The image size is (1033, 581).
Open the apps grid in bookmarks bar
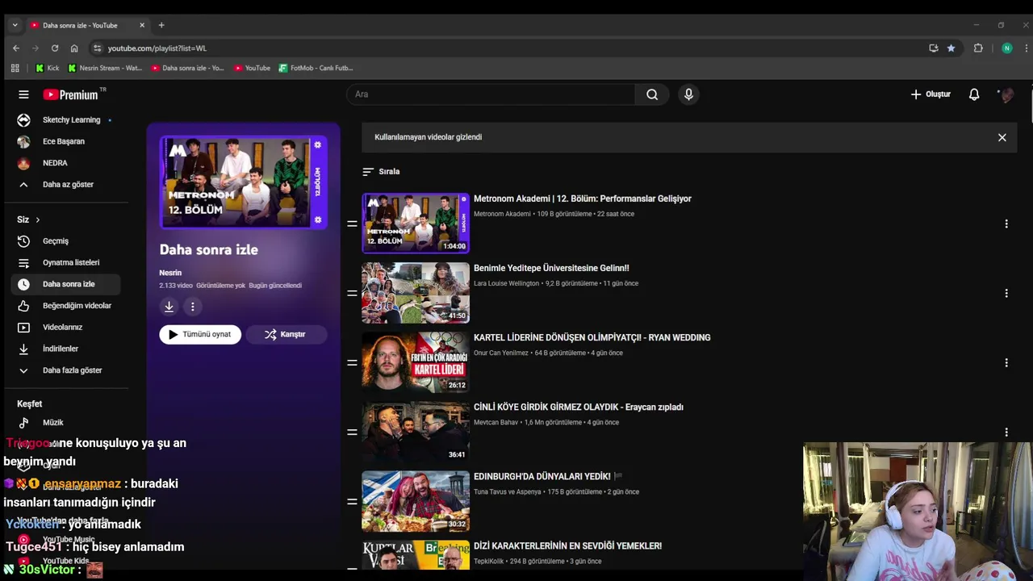pos(15,69)
